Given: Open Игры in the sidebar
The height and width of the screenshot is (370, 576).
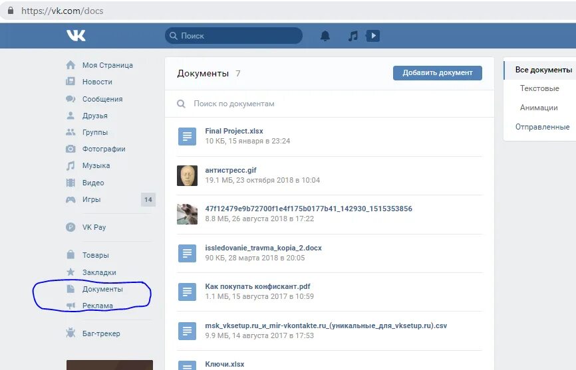Looking at the screenshot, I should pyautogui.click(x=92, y=199).
